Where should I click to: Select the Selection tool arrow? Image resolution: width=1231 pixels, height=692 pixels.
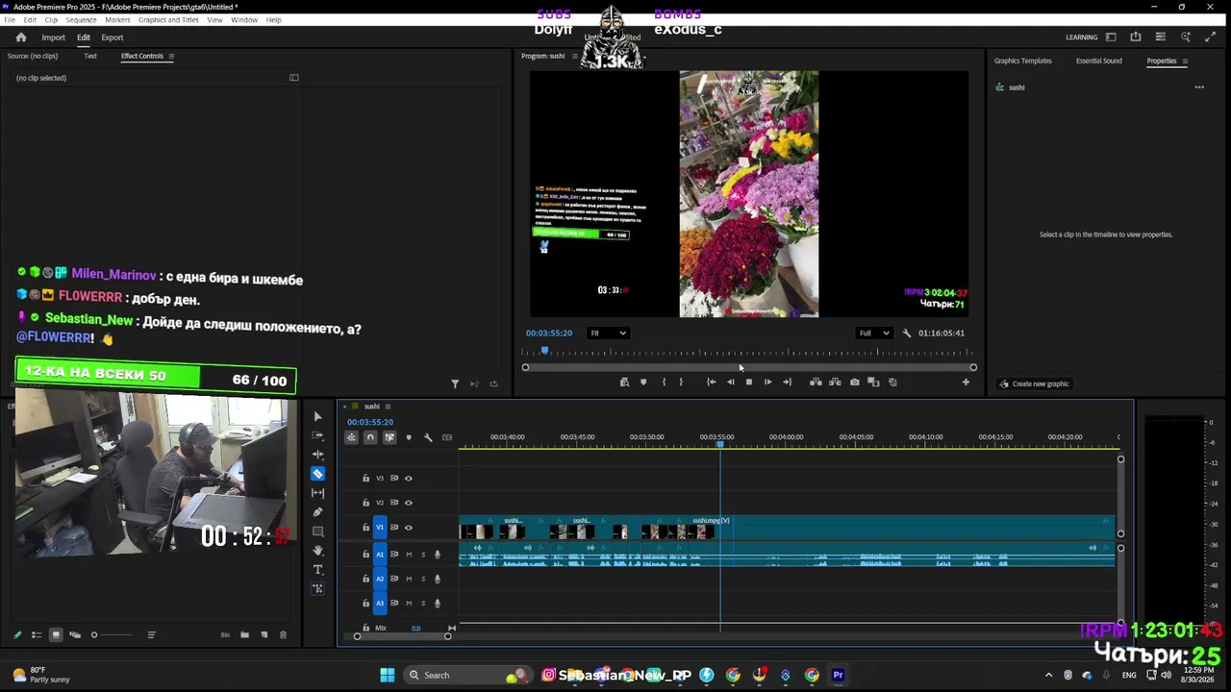[x=318, y=416]
